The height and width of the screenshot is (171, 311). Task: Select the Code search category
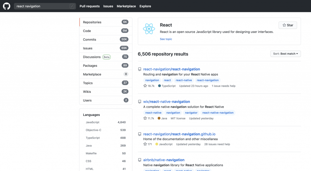tap(106, 31)
